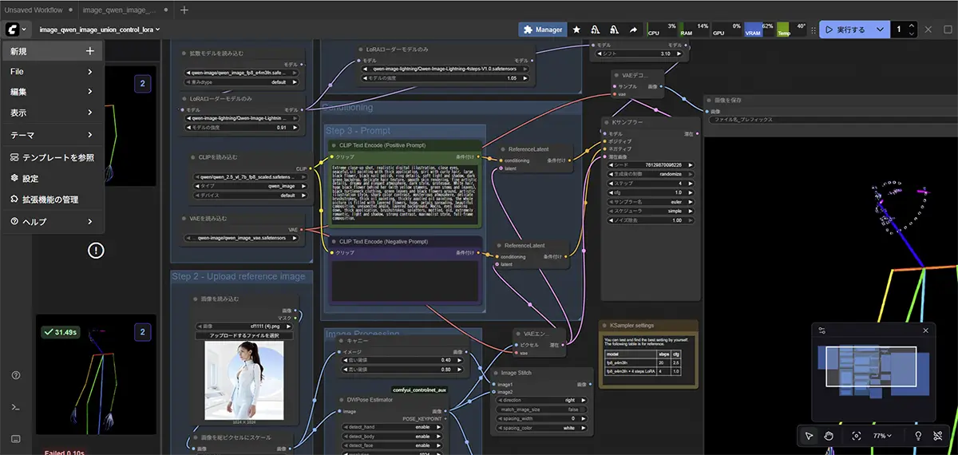958x455 pixels.
Task: Open the console terminal icon in sidebar
Action: [16, 407]
